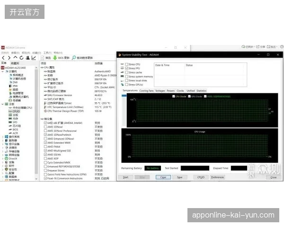Switch to the Statistics tab
This screenshot has height=227, width=284.
coord(202,91)
